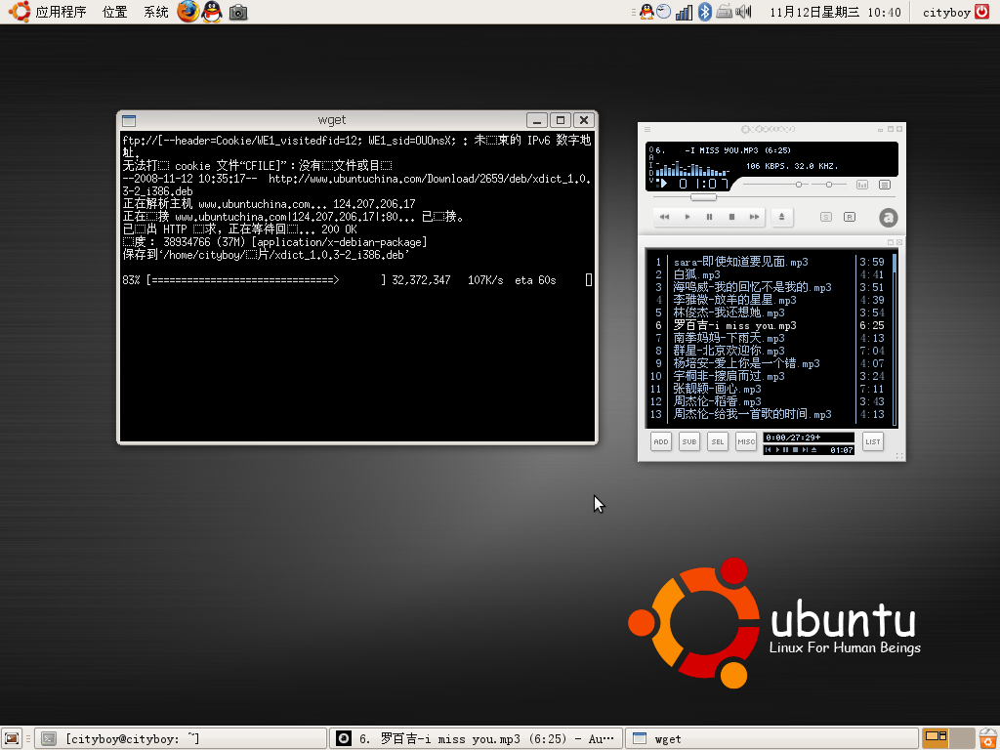Click the SUB button in playlist

pyautogui.click(x=689, y=441)
